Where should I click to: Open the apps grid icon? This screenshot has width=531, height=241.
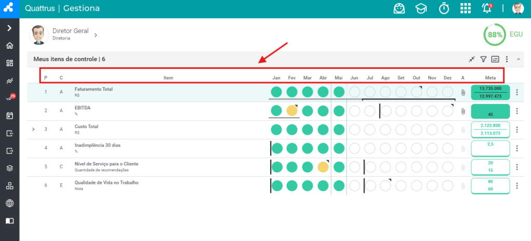click(465, 8)
